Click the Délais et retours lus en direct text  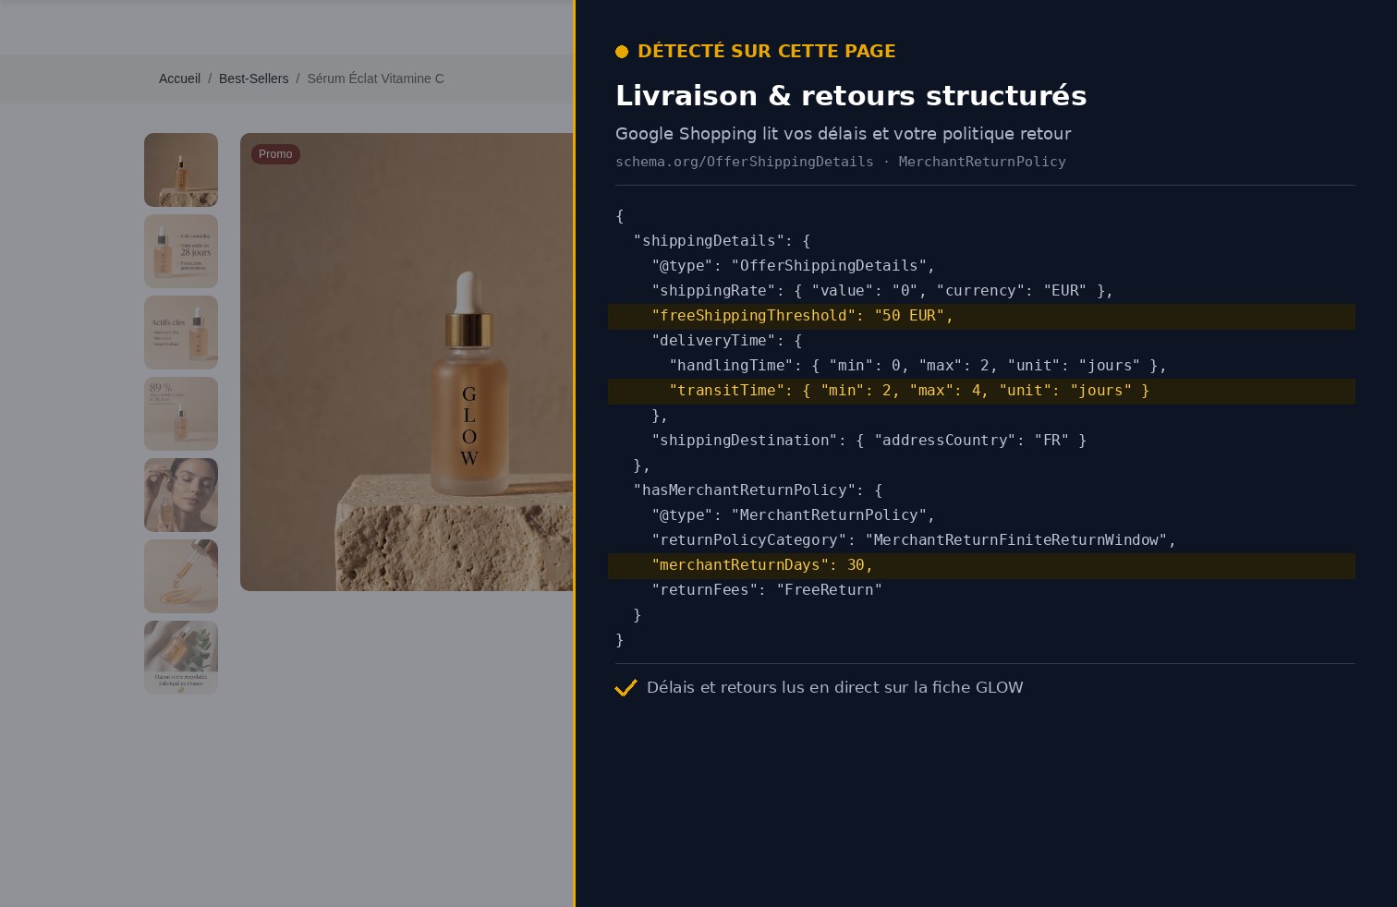(x=835, y=688)
